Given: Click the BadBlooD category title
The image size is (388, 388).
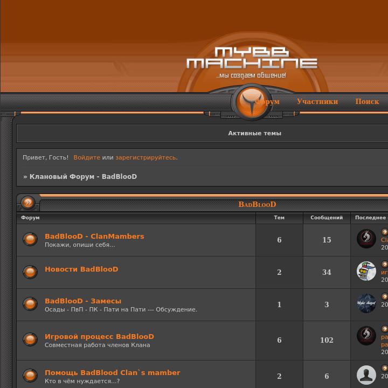Looking at the screenshot, I should click(x=257, y=204).
